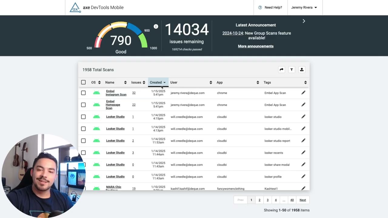Click the export upload icon
This screenshot has height=218, width=388.
tap(302, 70)
